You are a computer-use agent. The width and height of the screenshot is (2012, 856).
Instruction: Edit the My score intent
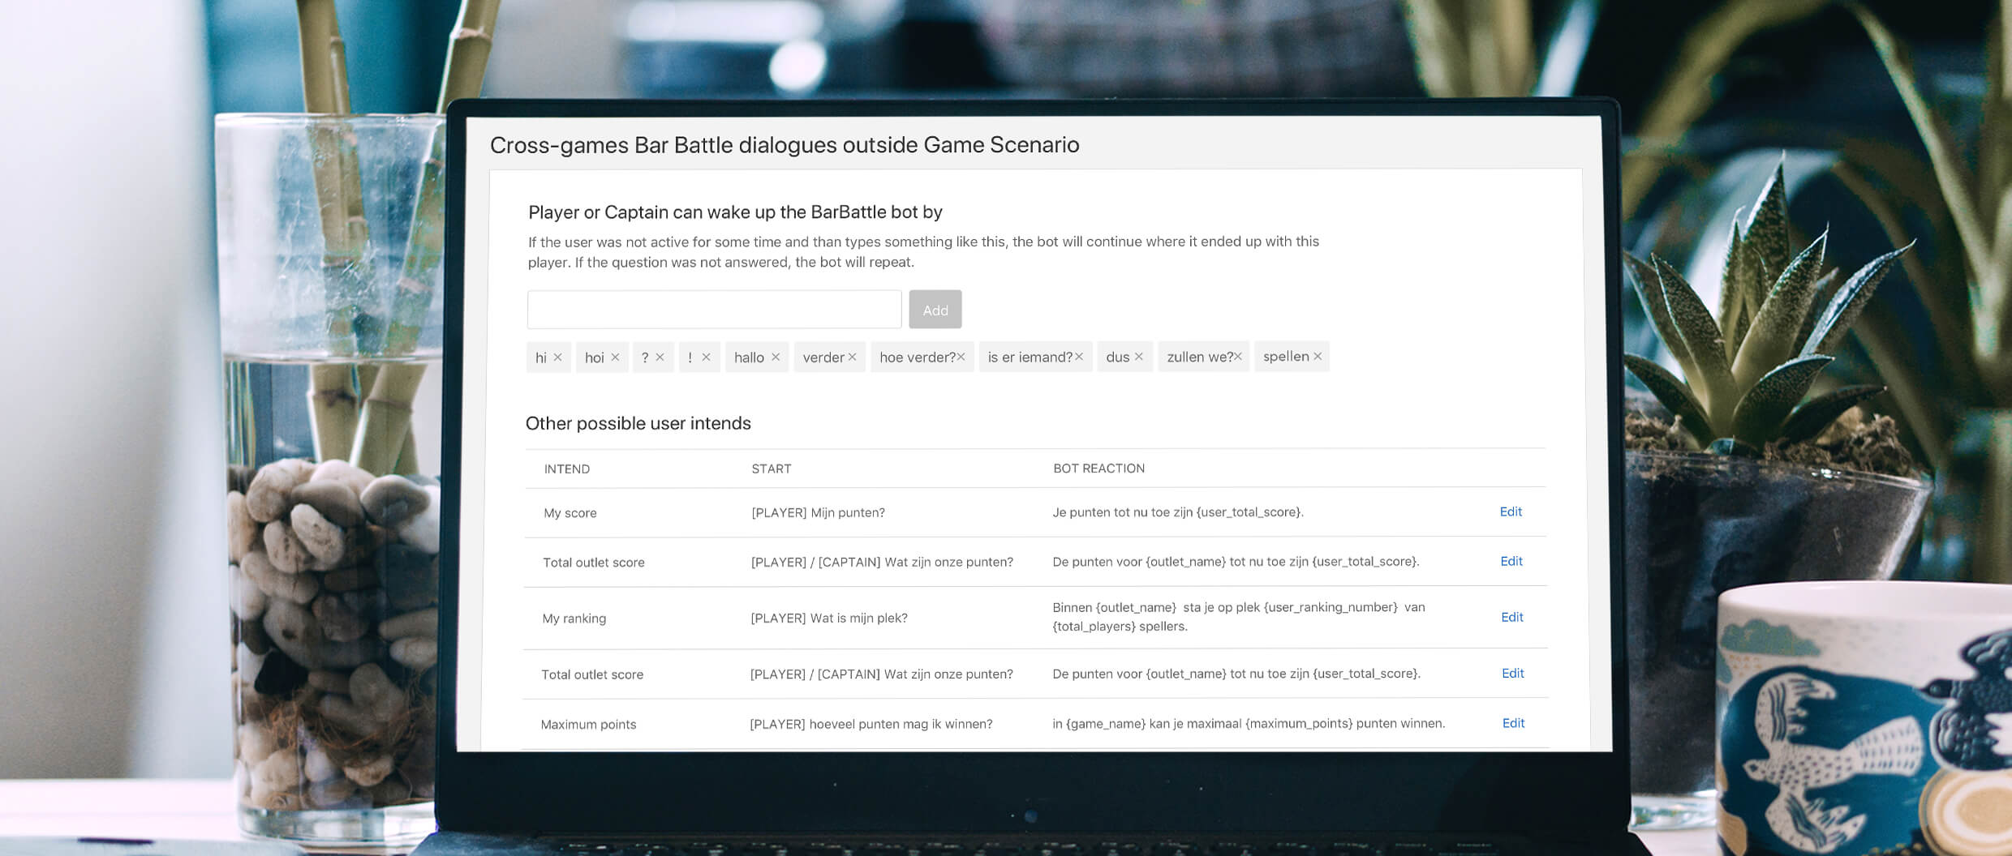(x=1511, y=511)
